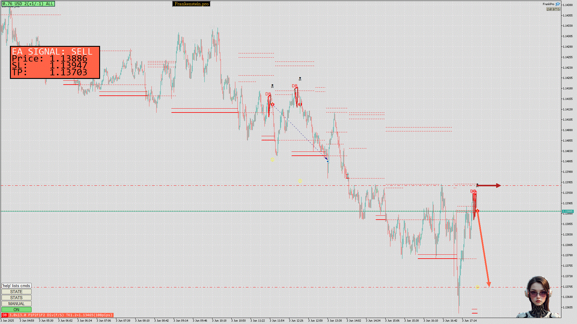Click the FrankPro expert advisor hat icon

(558, 4)
